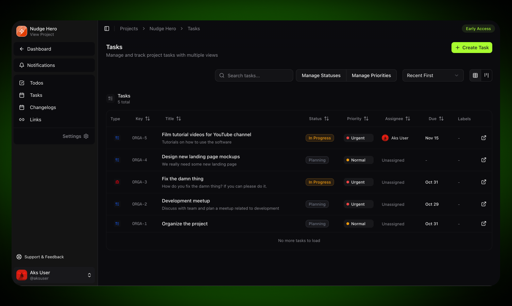The width and height of the screenshot is (512, 306).
Task: Expand the Aks User account menu chevron
Action: coord(89,275)
